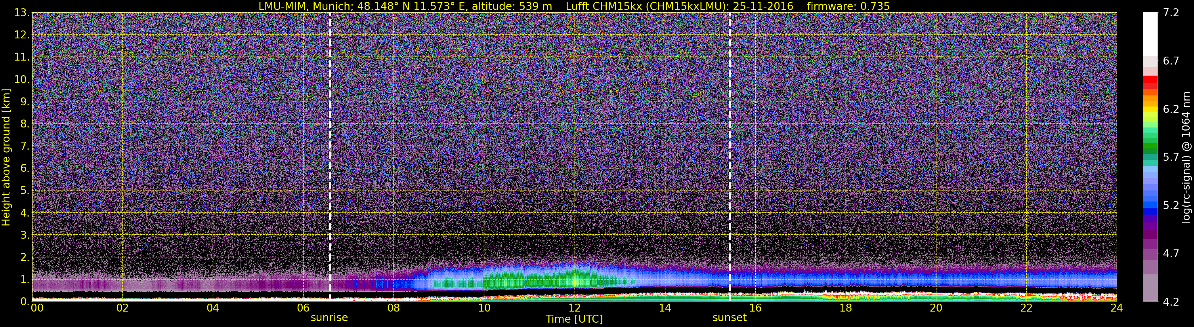This screenshot has width=1194, height=327.
Task: Click the colorbar value '4.7'
Action: click(x=1171, y=253)
